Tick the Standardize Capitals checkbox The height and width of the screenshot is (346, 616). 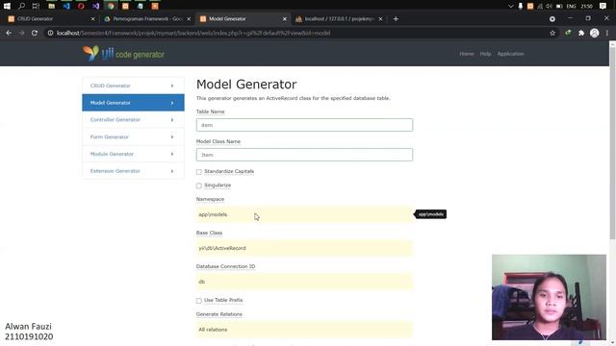pos(199,172)
